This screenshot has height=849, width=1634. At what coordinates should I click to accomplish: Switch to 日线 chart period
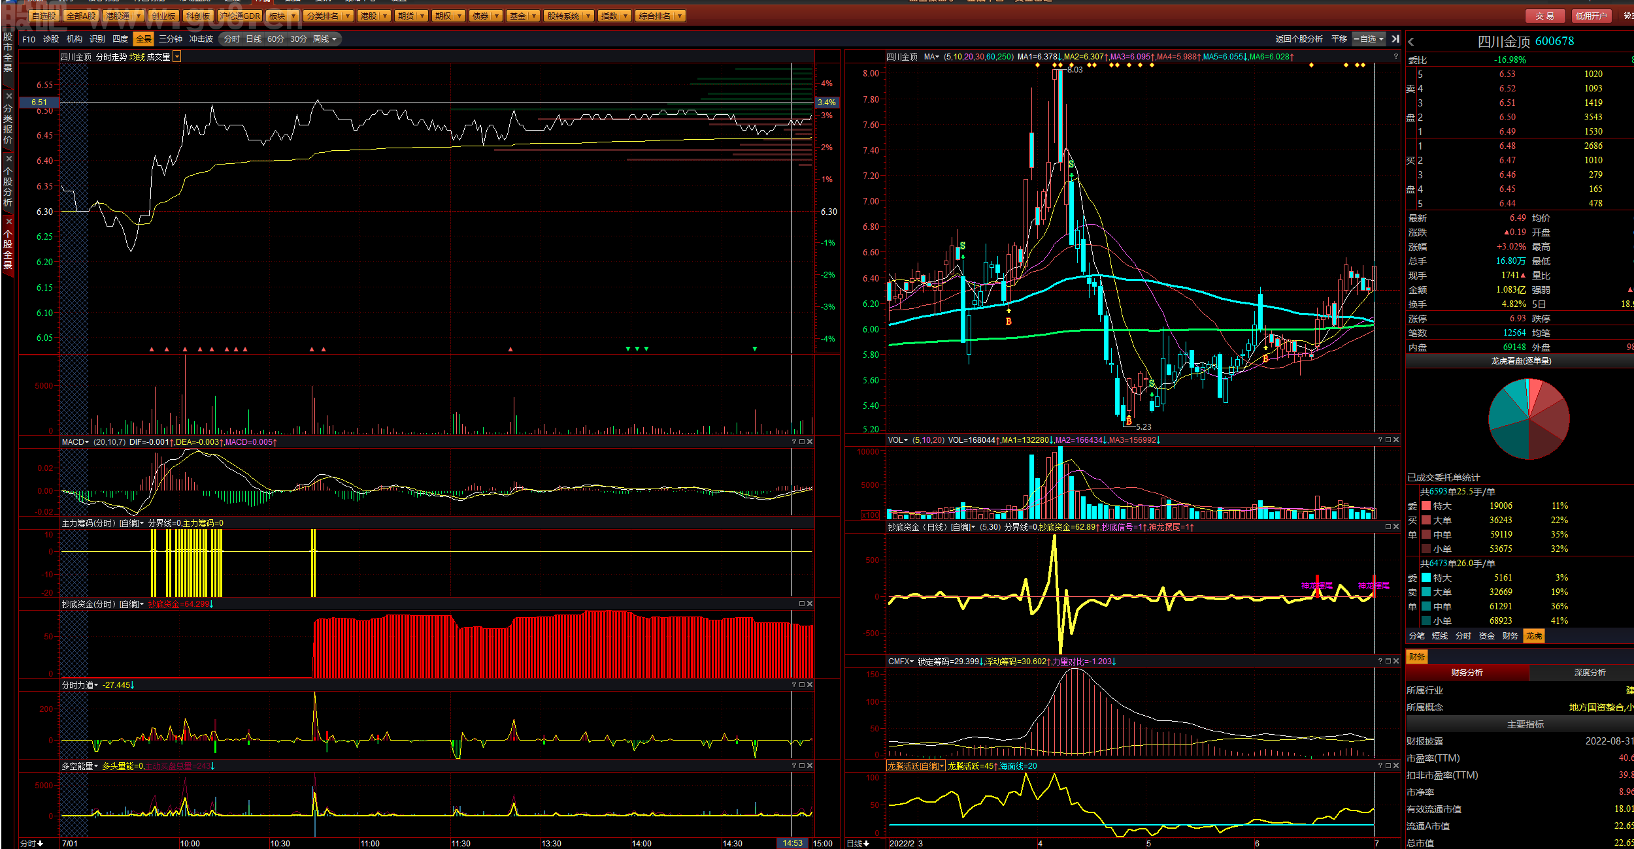(x=254, y=39)
